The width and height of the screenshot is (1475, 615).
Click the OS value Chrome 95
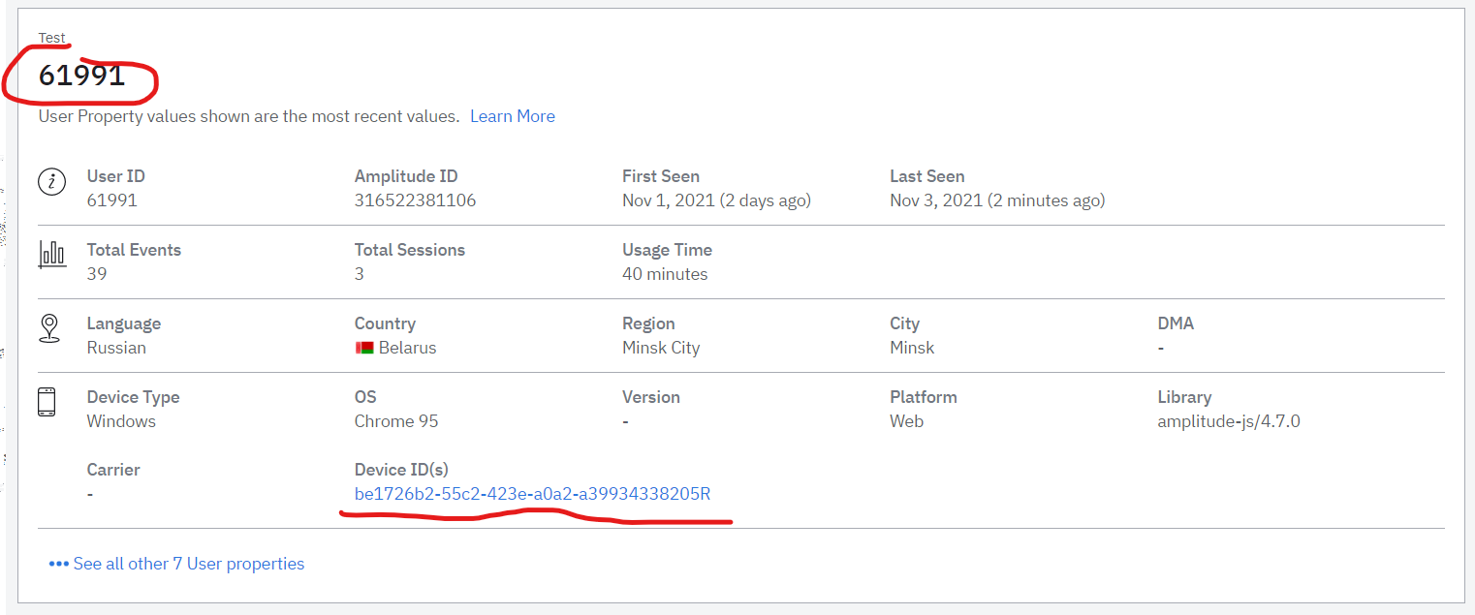(396, 421)
